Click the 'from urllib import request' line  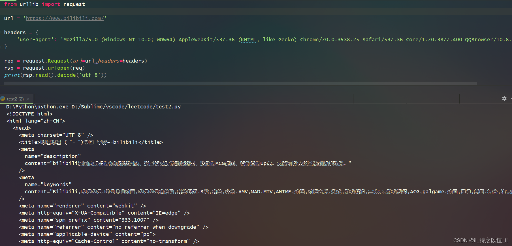(x=45, y=4)
